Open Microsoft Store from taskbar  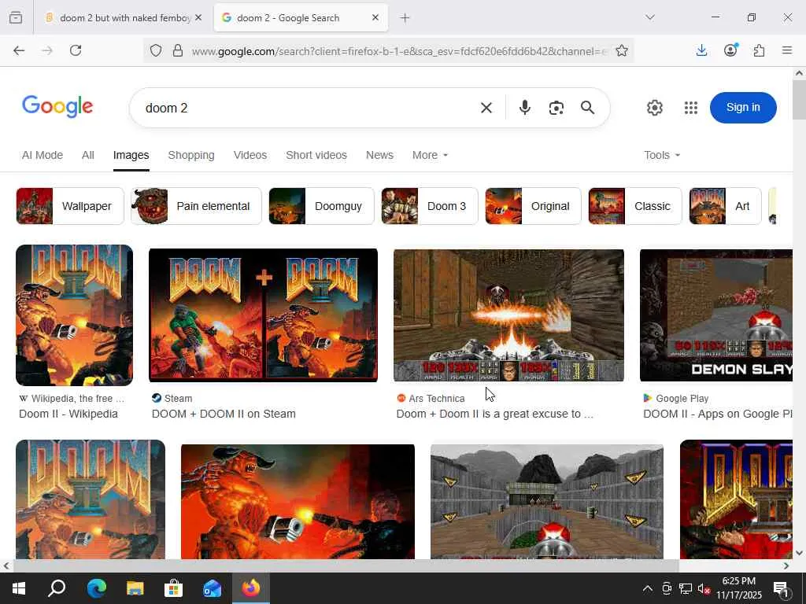pos(173,588)
